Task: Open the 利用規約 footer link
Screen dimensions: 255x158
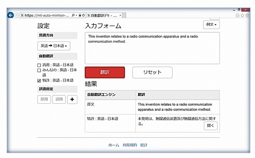Action: pos(130,145)
